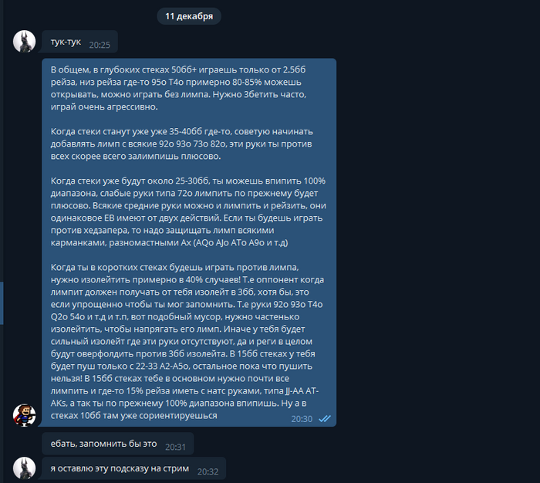Click the 20:30 timestamp on long message
Image resolution: width=540 pixels, height=483 pixels.
[302, 419]
